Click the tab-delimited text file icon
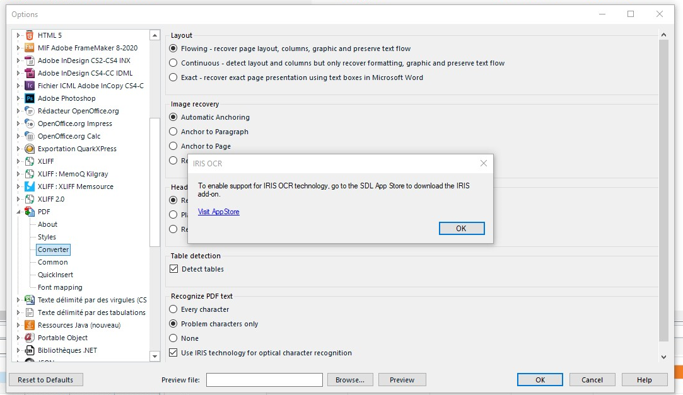 coord(30,312)
